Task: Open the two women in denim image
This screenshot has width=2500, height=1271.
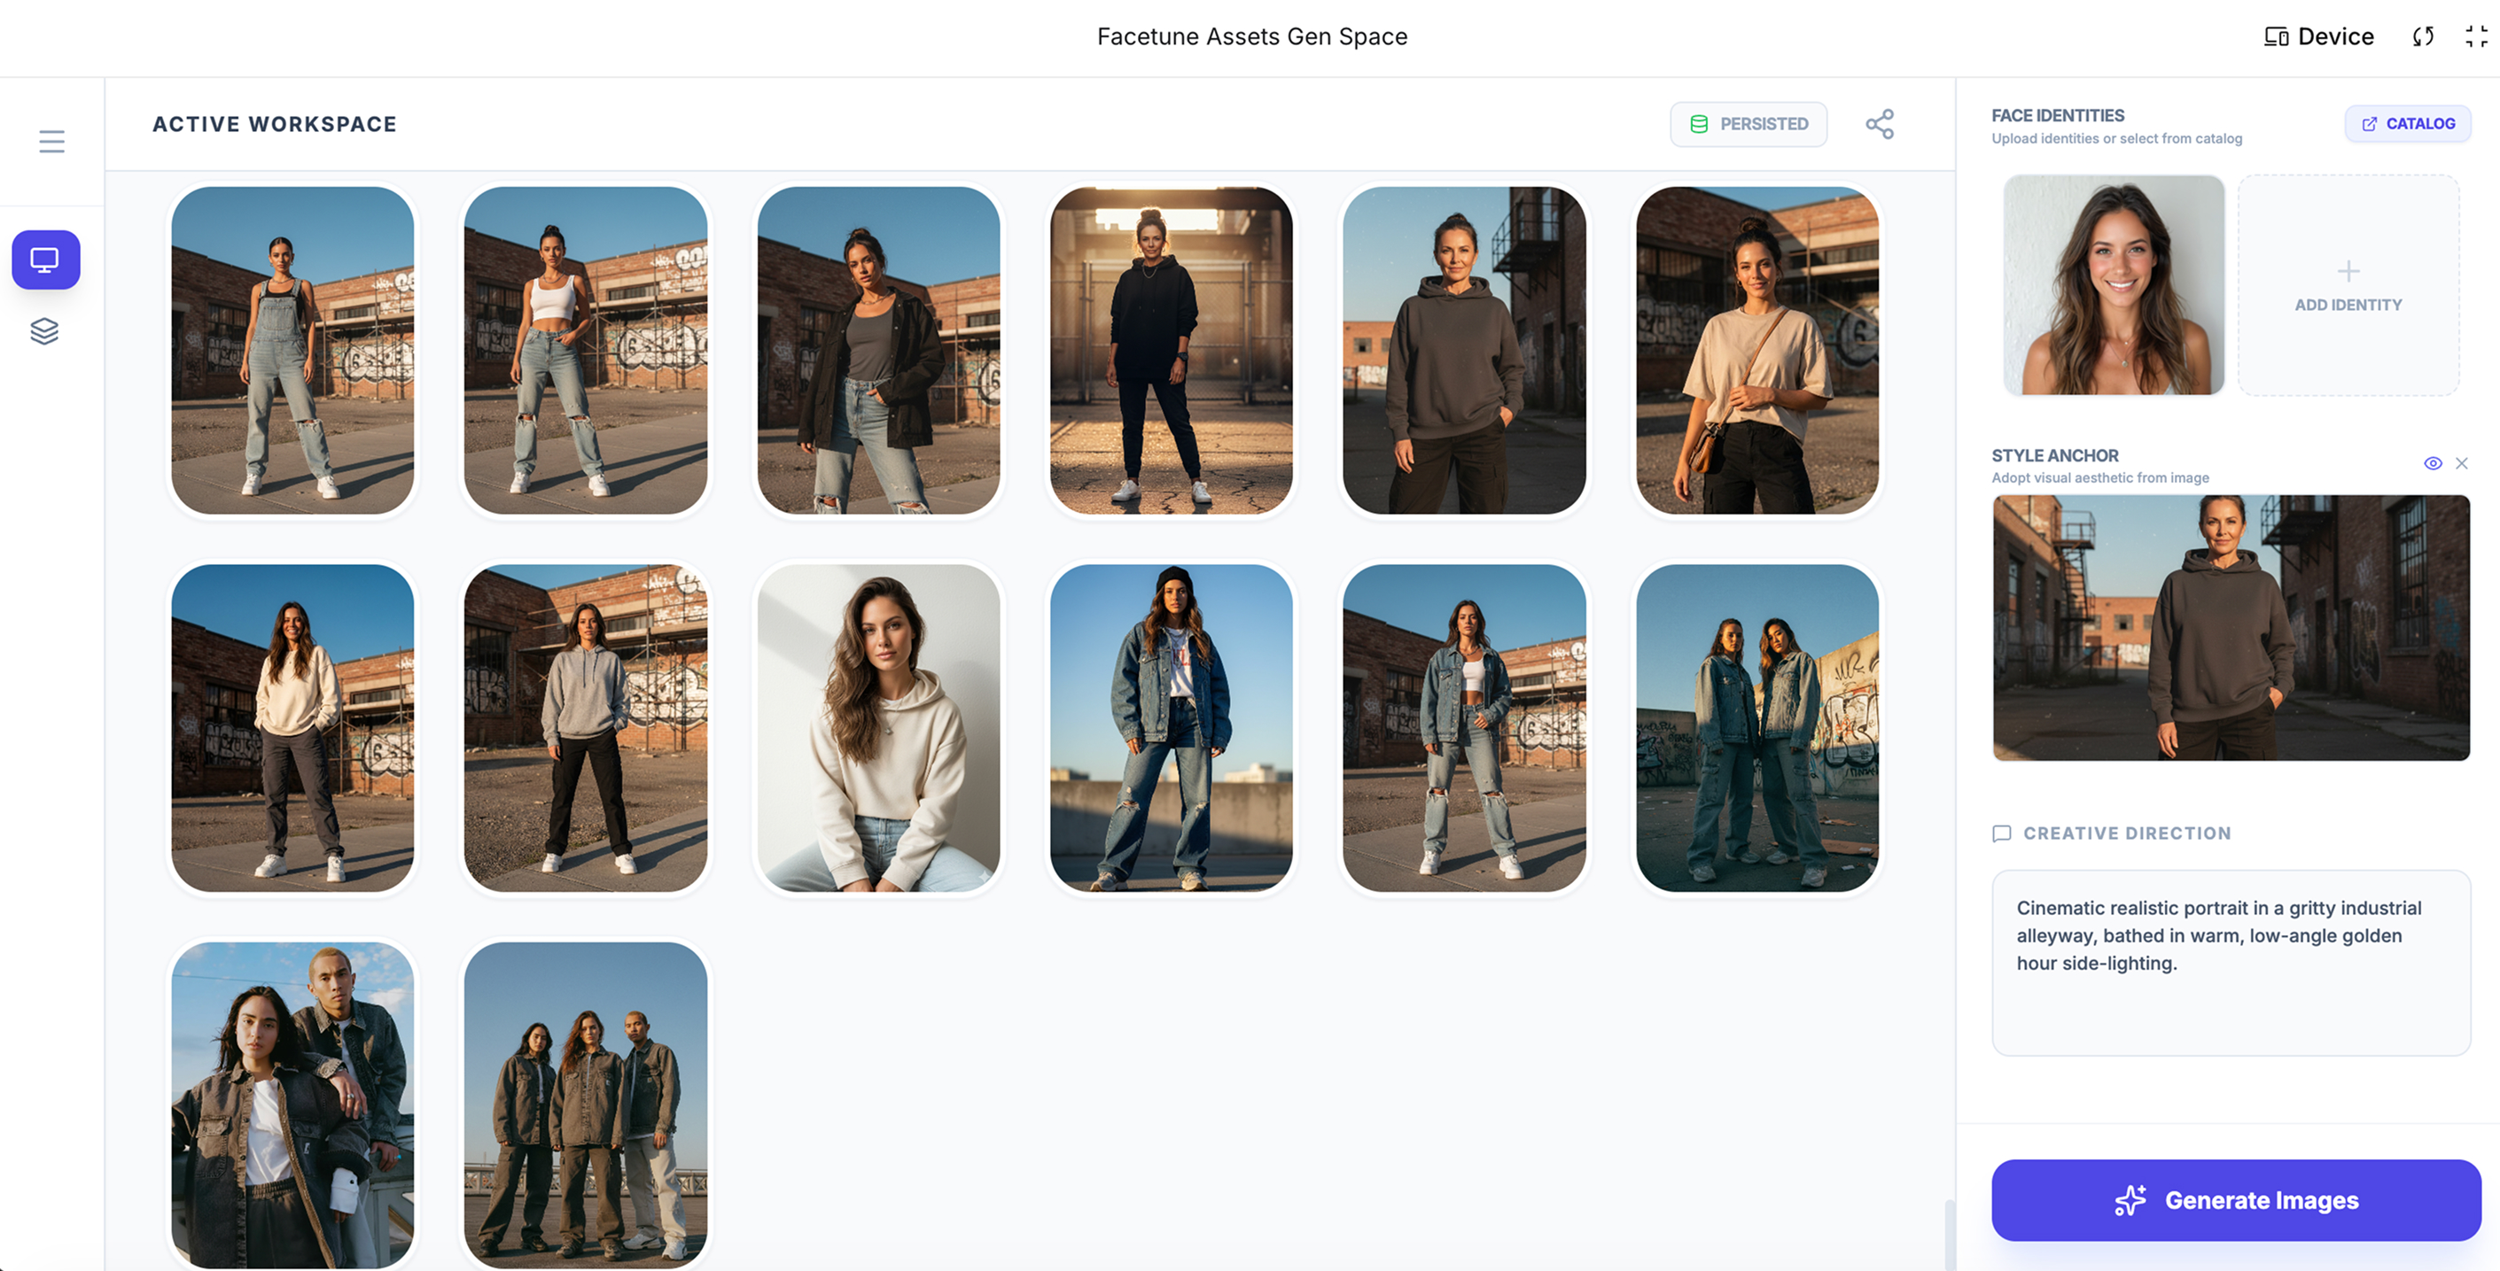Action: (x=1757, y=728)
